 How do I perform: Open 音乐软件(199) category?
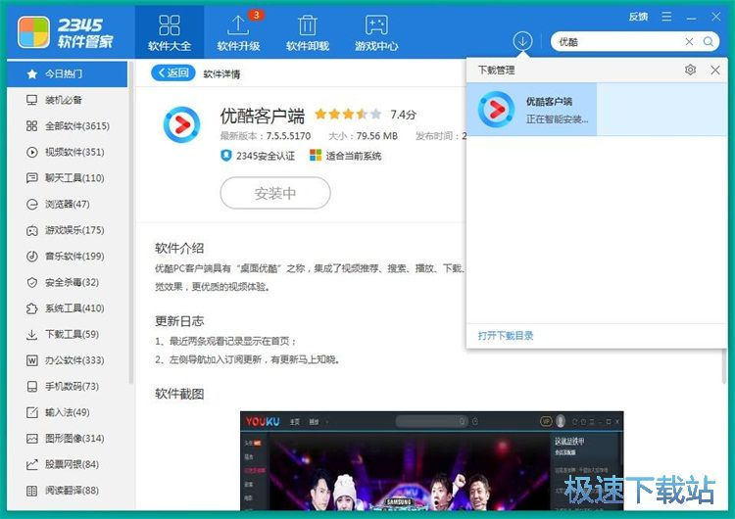67,257
